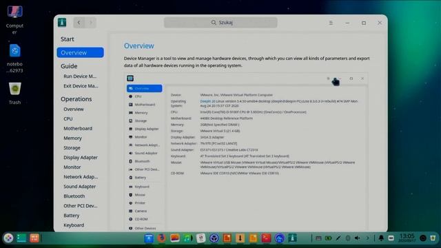Select Keyboard in the Operations list

(74, 225)
